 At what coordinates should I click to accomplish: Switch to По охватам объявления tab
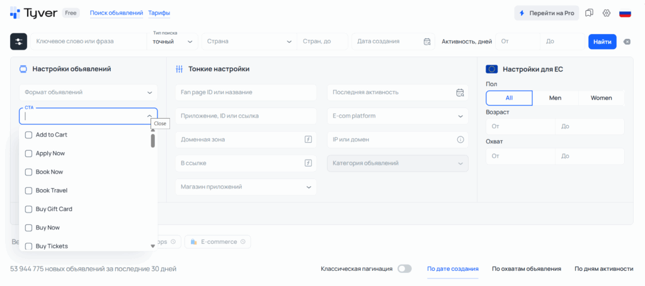pyautogui.click(x=526, y=268)
